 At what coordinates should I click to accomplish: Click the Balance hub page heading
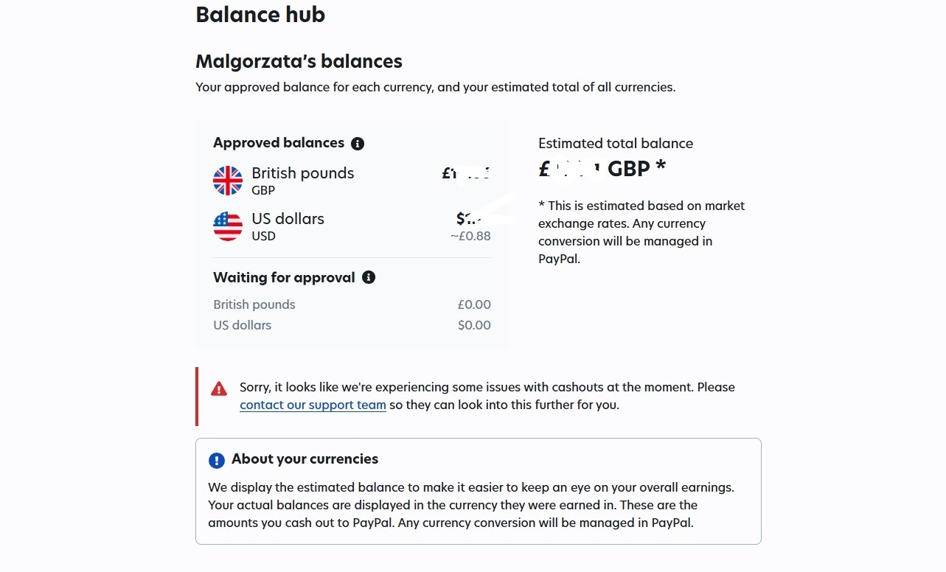pos(260,15)
